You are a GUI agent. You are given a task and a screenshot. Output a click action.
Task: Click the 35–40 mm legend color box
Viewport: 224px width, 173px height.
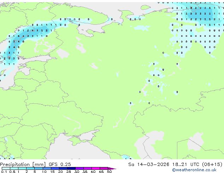87,168
